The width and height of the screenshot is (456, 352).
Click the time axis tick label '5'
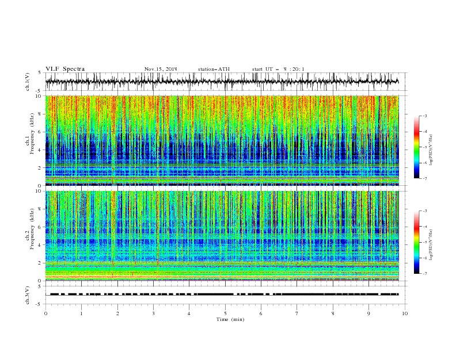tap(225, 313)
